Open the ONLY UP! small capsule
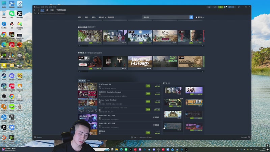 tap(194, 103)
